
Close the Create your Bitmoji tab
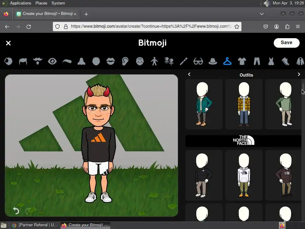(75, 14)
